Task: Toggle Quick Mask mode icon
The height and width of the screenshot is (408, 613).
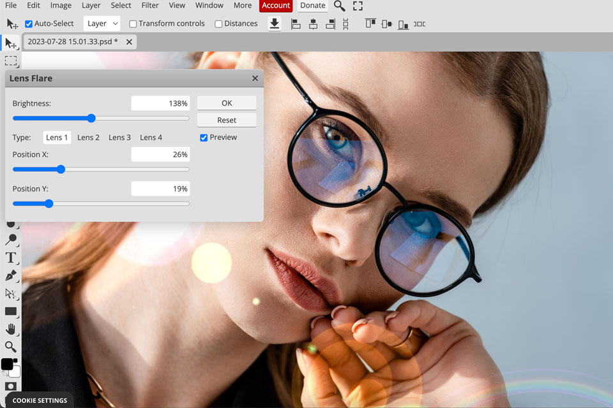Action: coord(11,386)
